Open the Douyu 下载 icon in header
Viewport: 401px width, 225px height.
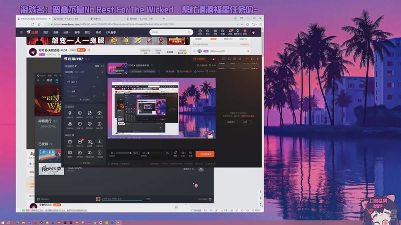tap(215, 31)
